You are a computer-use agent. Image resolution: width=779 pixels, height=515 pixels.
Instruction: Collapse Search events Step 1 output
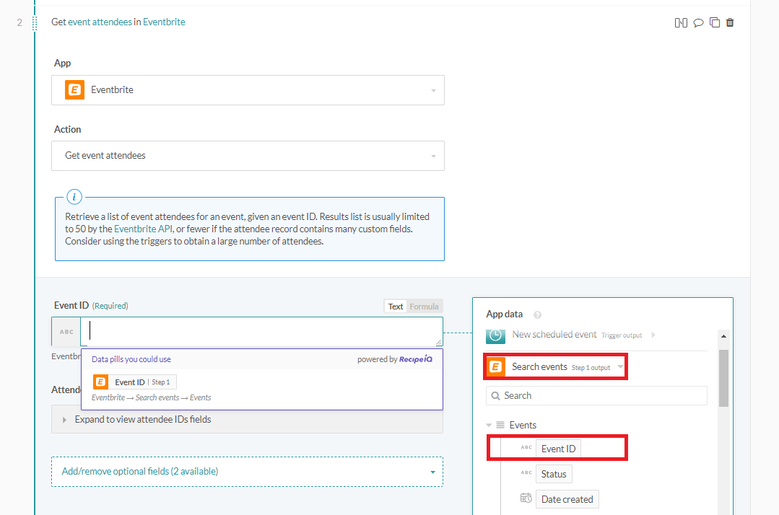click(x=620, y=366)
